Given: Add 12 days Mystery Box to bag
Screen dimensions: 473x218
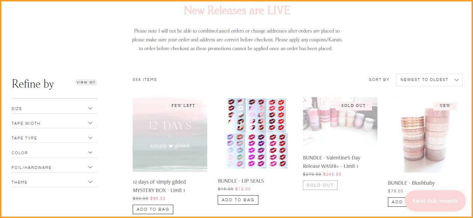Looking at the screenshot, I should click(153, 209).
